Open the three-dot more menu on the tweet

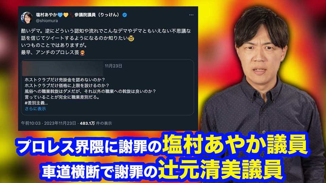click(191, 15)
